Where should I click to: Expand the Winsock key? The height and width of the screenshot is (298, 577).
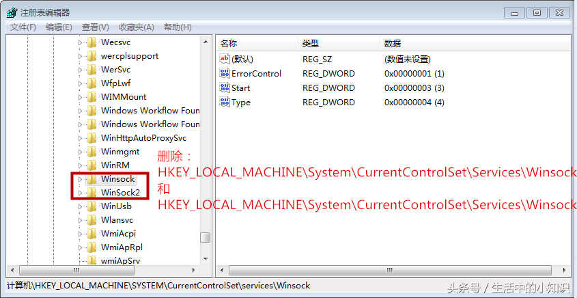pos(81,179)
